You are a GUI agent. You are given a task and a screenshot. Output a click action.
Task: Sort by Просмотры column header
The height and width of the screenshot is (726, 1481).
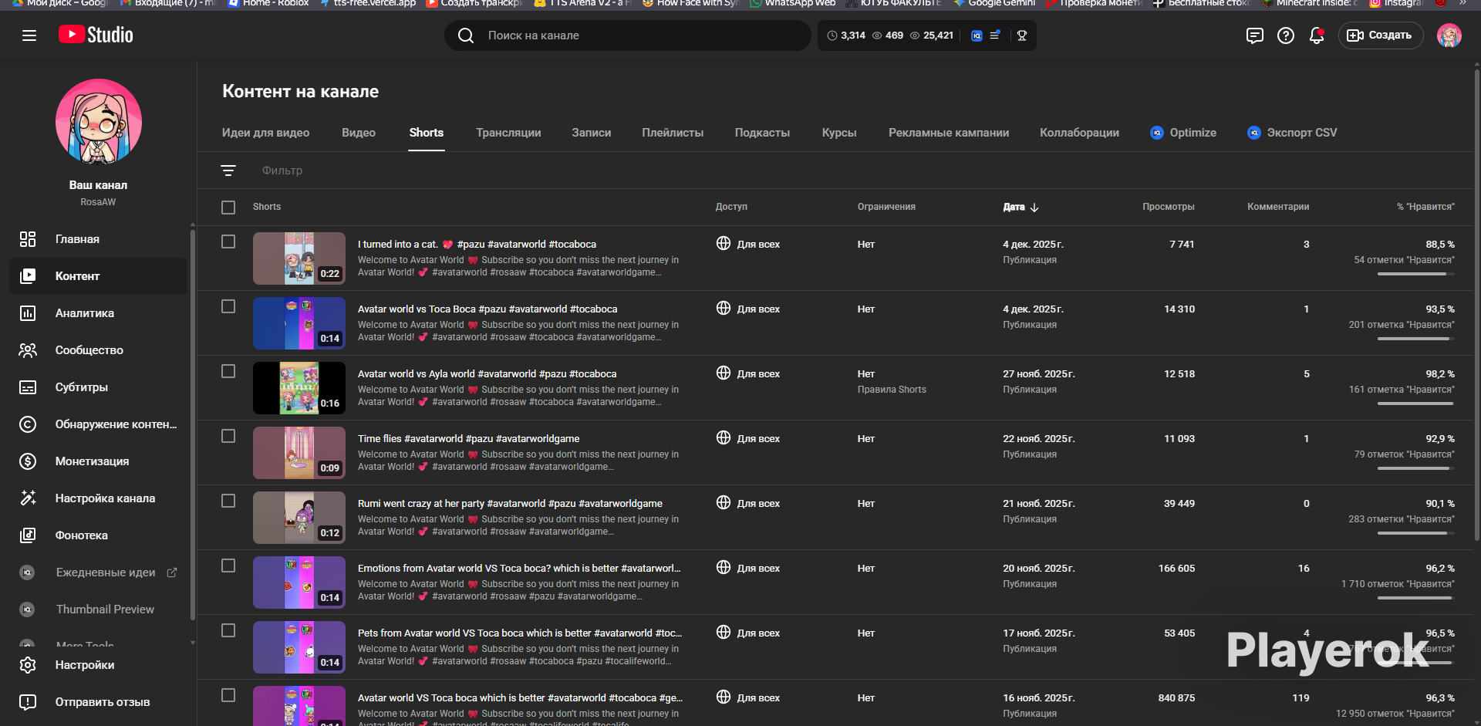pyautogui.click(x=1169, y=207)
